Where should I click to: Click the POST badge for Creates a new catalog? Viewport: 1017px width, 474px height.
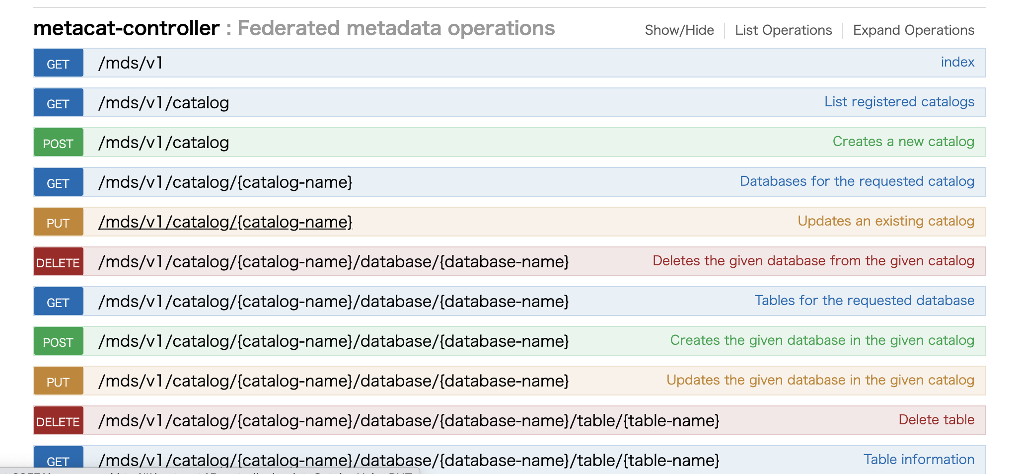(58, 143)
